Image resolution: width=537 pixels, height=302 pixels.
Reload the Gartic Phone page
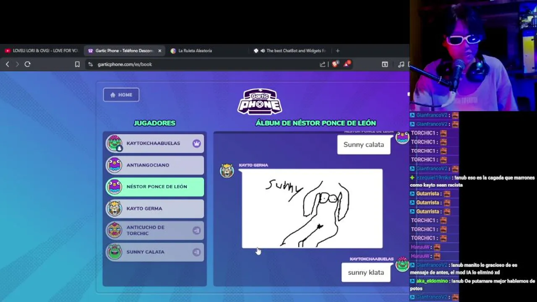(27, 64)
